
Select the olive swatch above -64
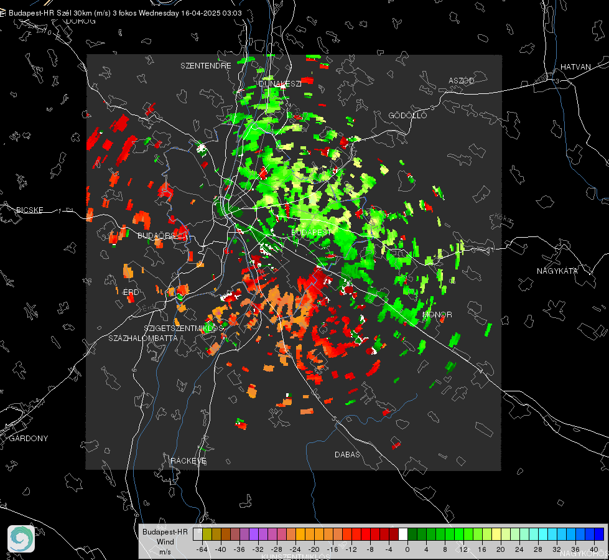click(207, 534)
